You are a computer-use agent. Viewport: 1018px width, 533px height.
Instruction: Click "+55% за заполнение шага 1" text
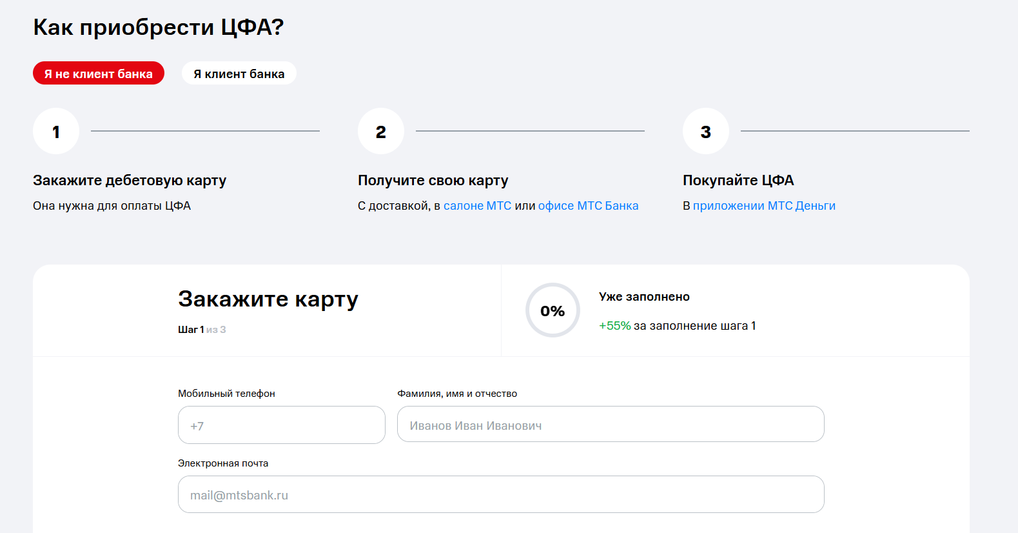coord(677,326)
